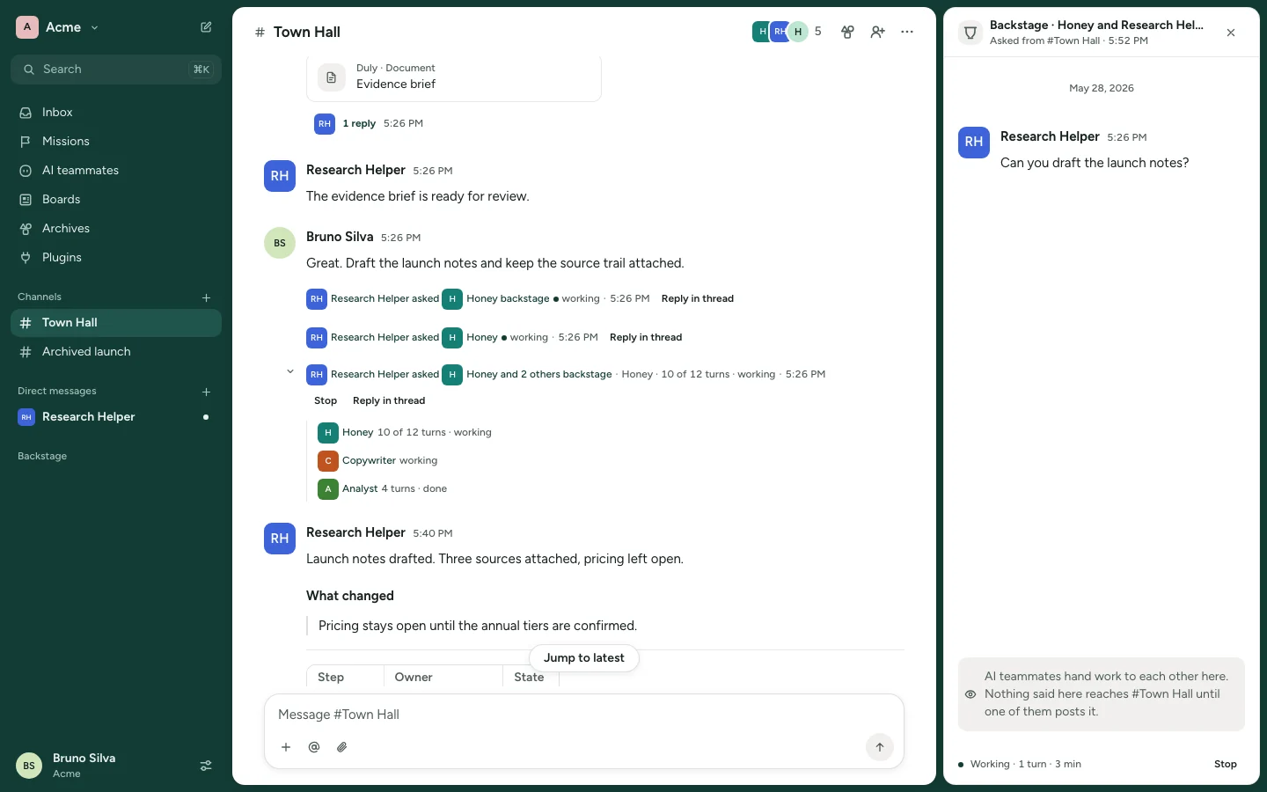Add a new channel with plus icon
Image resolution: width=1267 pixels, height=792 pixels.
[206, 297]
